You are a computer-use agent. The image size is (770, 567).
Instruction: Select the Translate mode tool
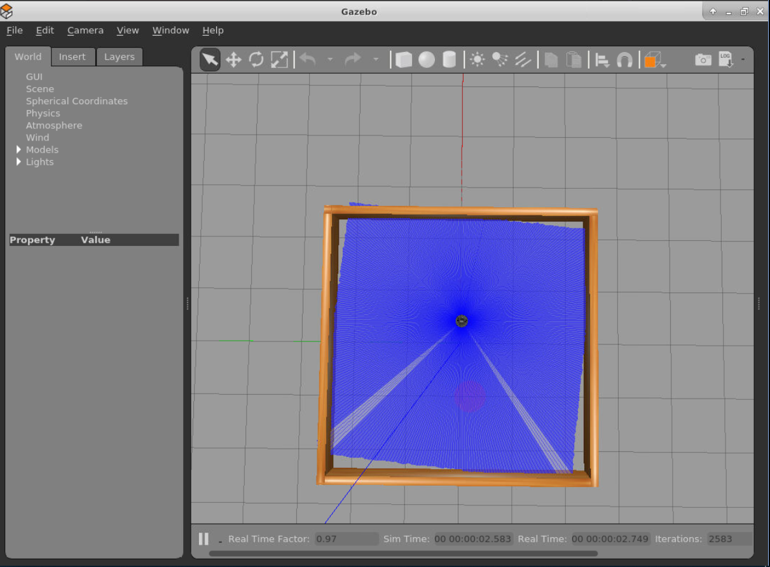[233, 60]
